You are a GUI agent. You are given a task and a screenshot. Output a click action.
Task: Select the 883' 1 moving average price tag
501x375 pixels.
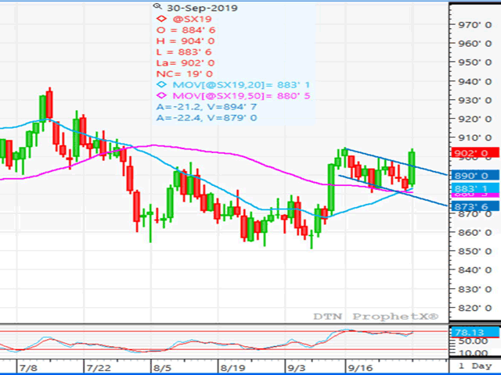coord(471,189)
